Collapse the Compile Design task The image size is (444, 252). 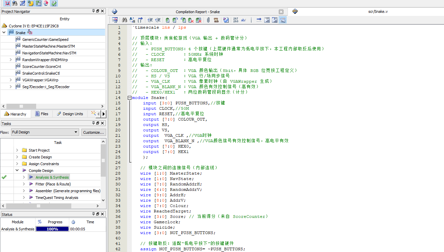[x=17, y=171]
